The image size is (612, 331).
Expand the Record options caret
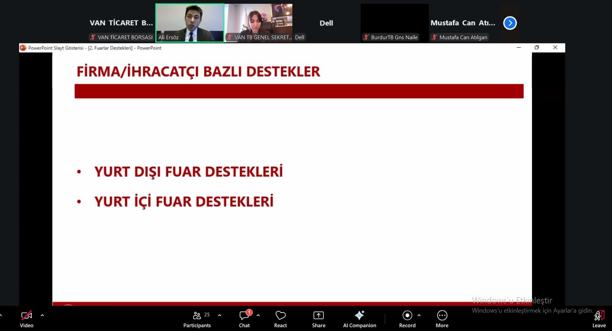[x=419, y=315]
